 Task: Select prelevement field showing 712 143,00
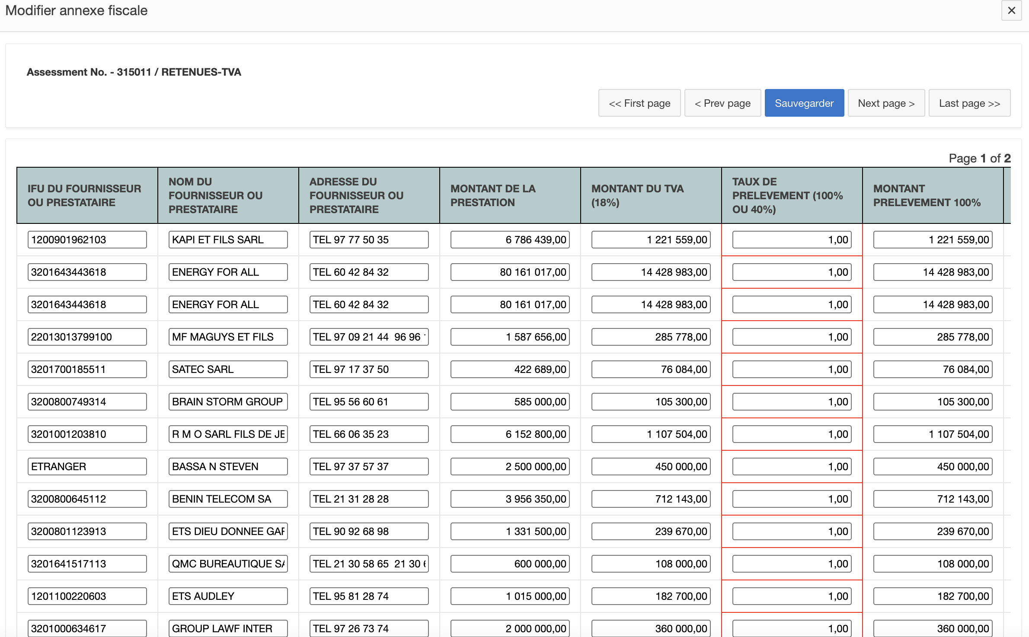pos(933,499)
